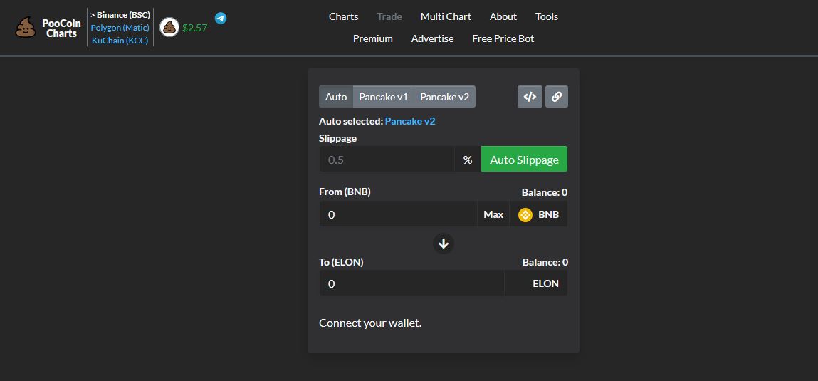The width and height of the screenshot is (818, 381).
Task: Select the Auto router option
Action: [x=336, y=97]
